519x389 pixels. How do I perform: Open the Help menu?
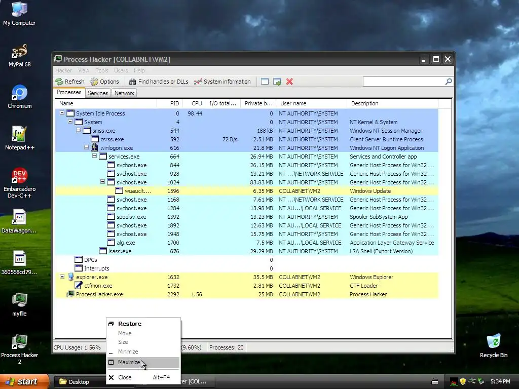point(139,70)
